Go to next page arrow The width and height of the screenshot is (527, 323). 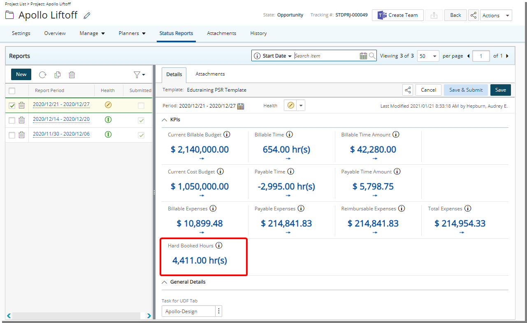pyautogui.click(x=507, y=56)
